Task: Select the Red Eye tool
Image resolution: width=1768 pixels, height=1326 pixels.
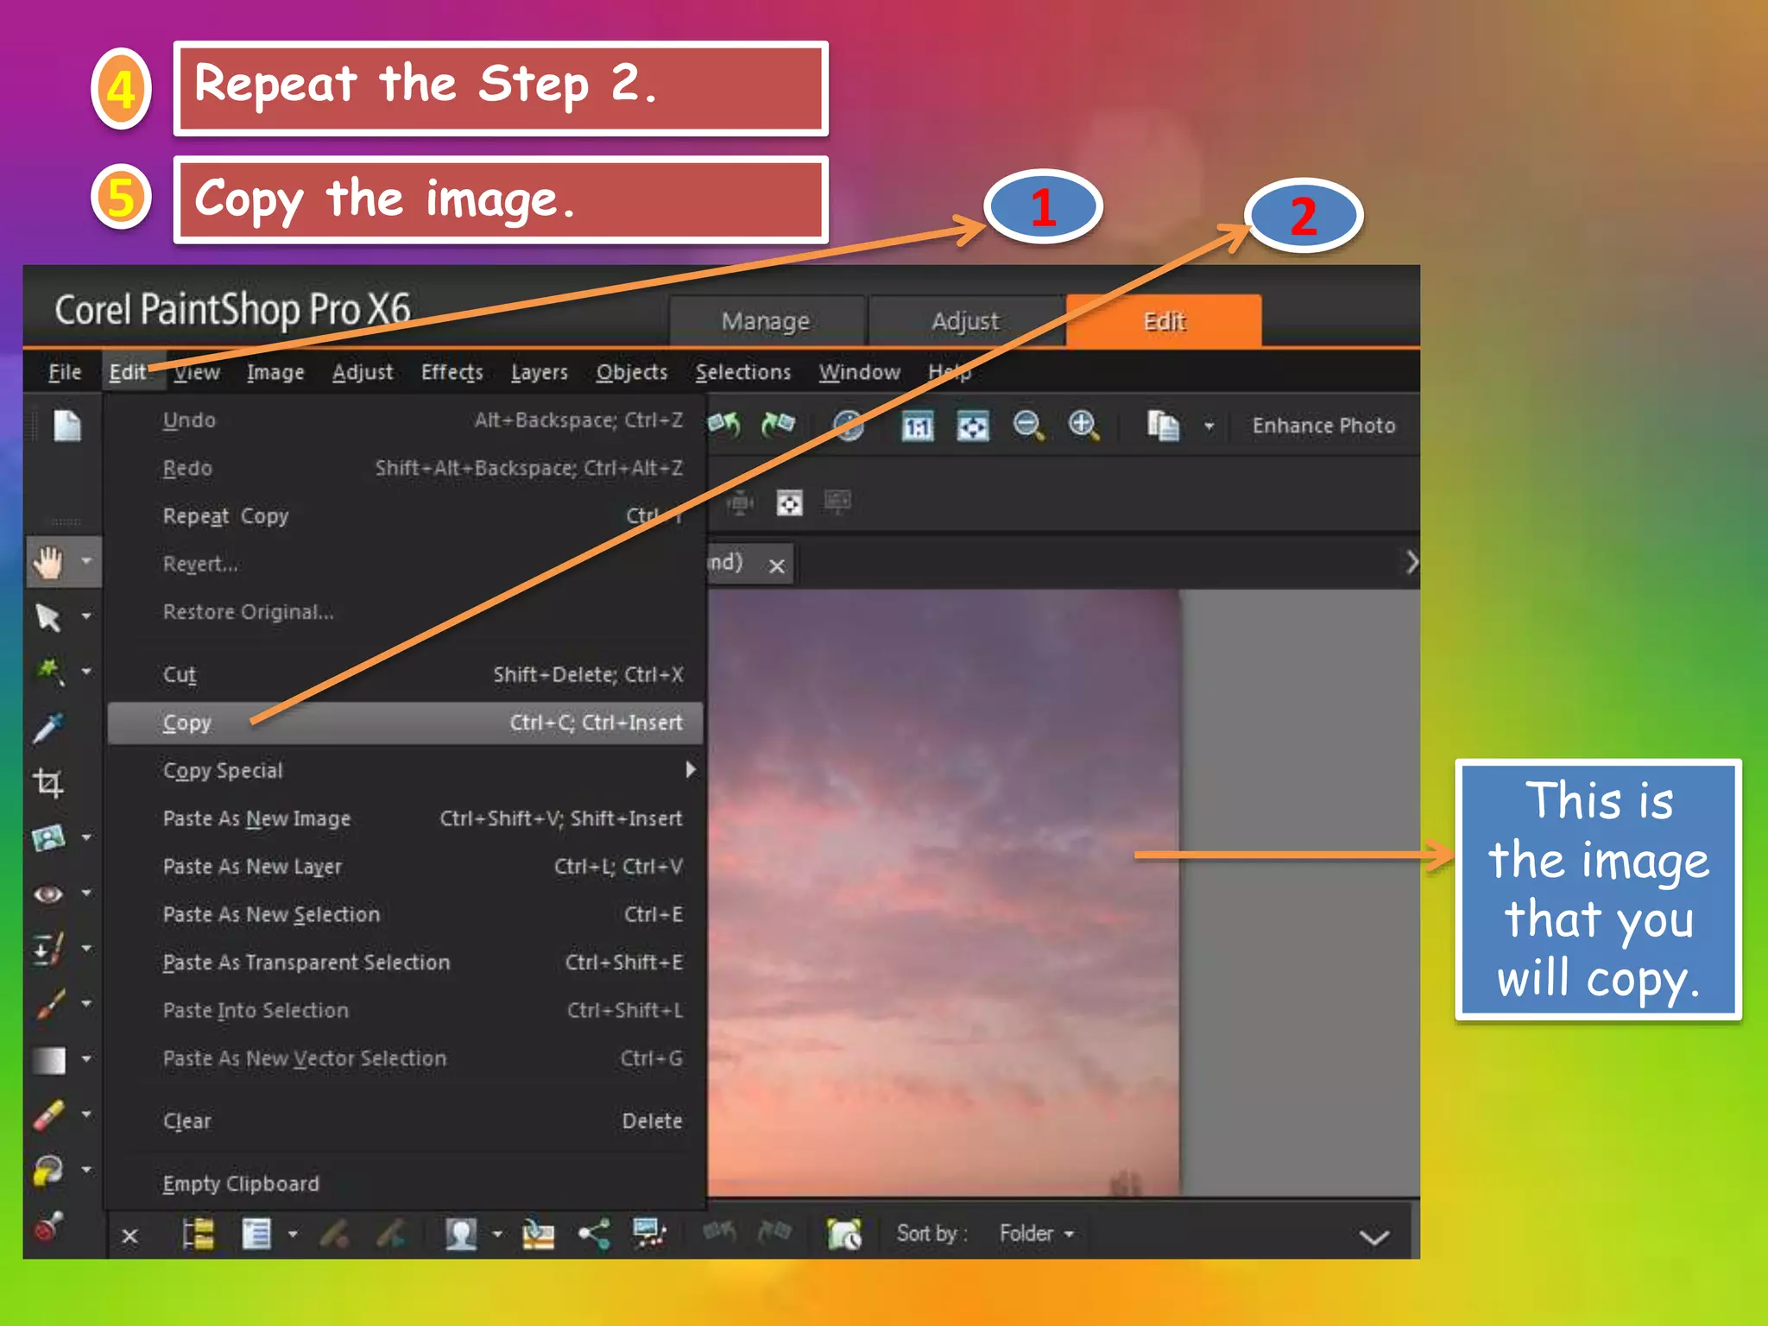Action: point(48,893)
